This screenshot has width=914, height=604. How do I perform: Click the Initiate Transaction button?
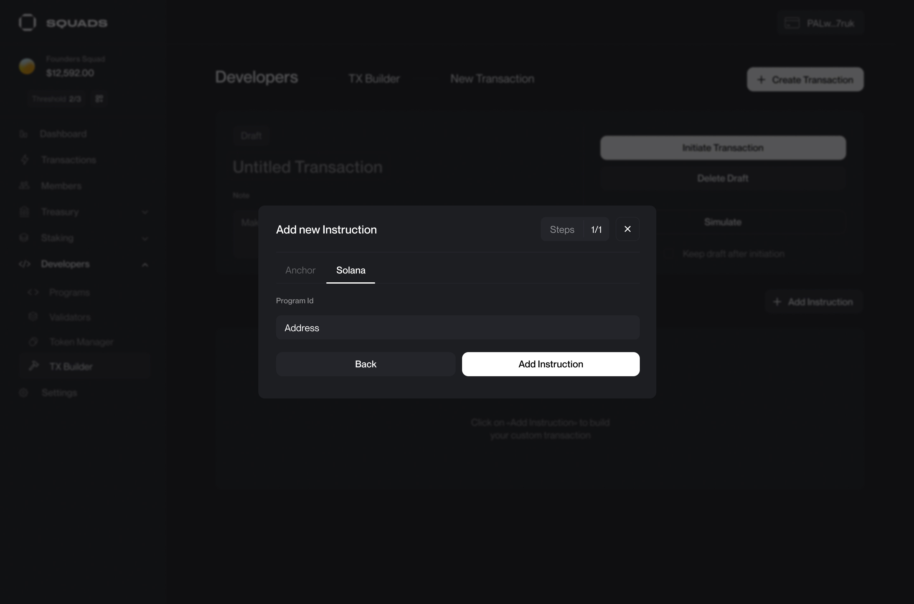pyautogui.click(x=723, y=148)
